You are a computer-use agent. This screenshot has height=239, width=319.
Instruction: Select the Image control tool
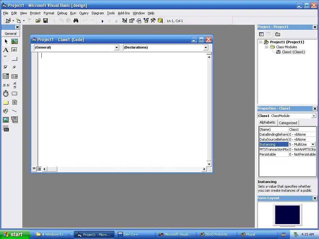tap(6, 120)
